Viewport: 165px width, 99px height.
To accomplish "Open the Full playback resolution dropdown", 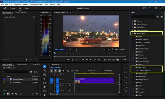I will (x=106, y=50).
